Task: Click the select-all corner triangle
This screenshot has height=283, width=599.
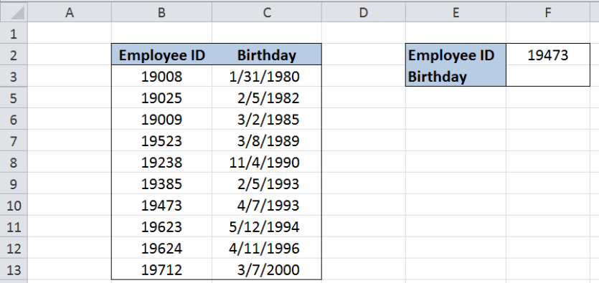Action: click(14, 13)
